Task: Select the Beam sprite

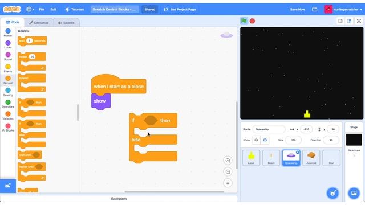Action: (271, 158)
